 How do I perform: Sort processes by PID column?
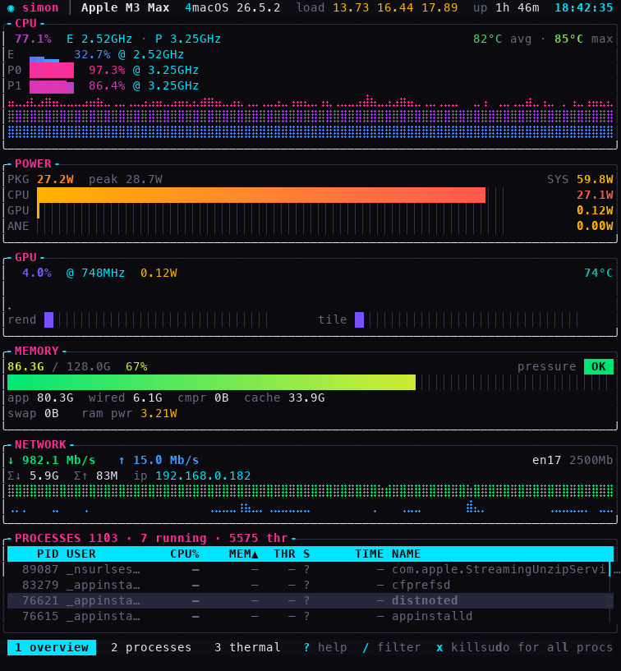tap(48, 554)
